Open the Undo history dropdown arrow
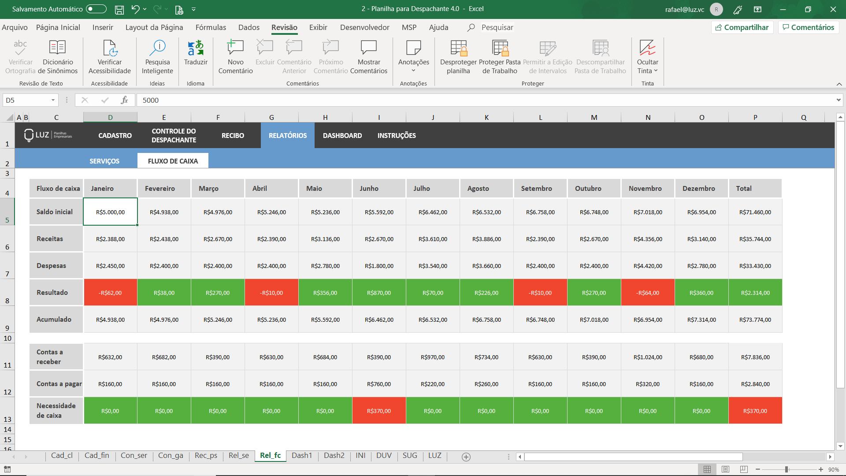This screenshot has height=476, width=846. pyautogui.click(x=145, y=9)
